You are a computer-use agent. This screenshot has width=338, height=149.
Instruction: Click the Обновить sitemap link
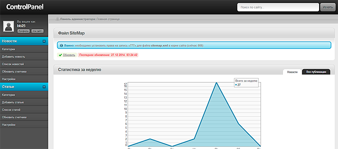(x=69, y=55)
